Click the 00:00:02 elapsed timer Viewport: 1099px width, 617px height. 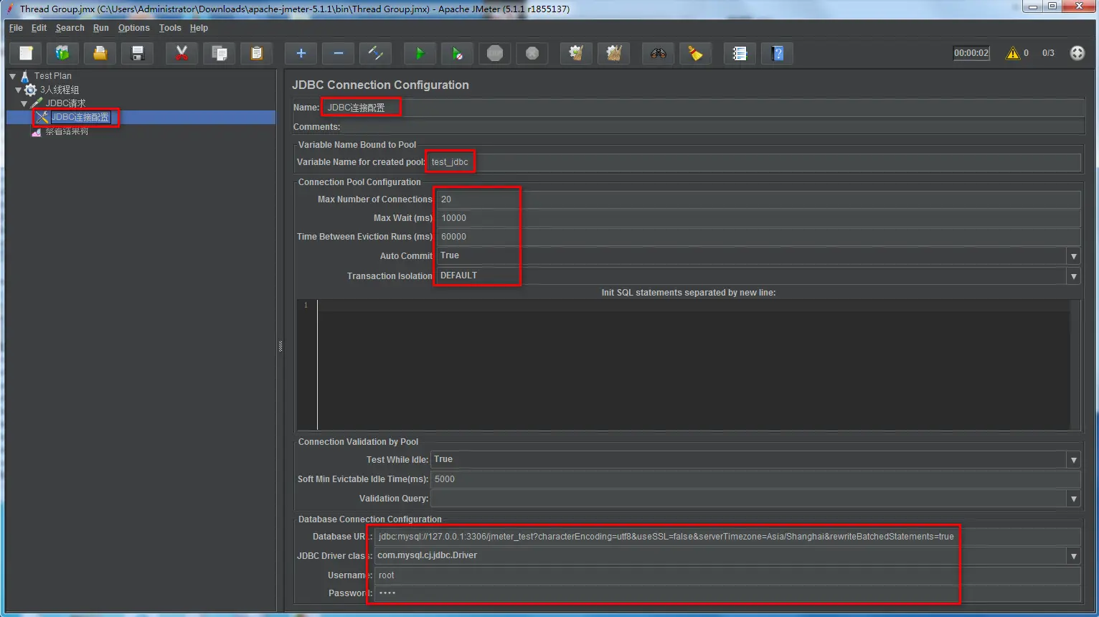click(x=971, y=53)
